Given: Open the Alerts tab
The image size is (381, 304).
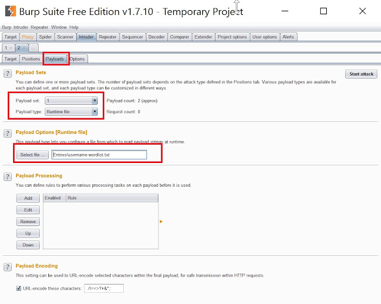Looking at the screenshot, I should click(x=288, y=37).
